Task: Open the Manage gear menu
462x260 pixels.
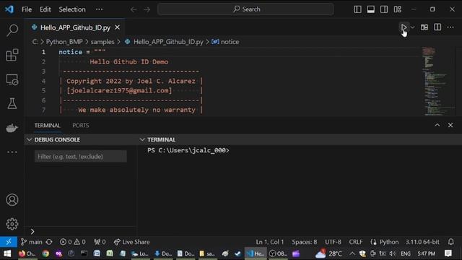Action: click(x=12, y=224)
